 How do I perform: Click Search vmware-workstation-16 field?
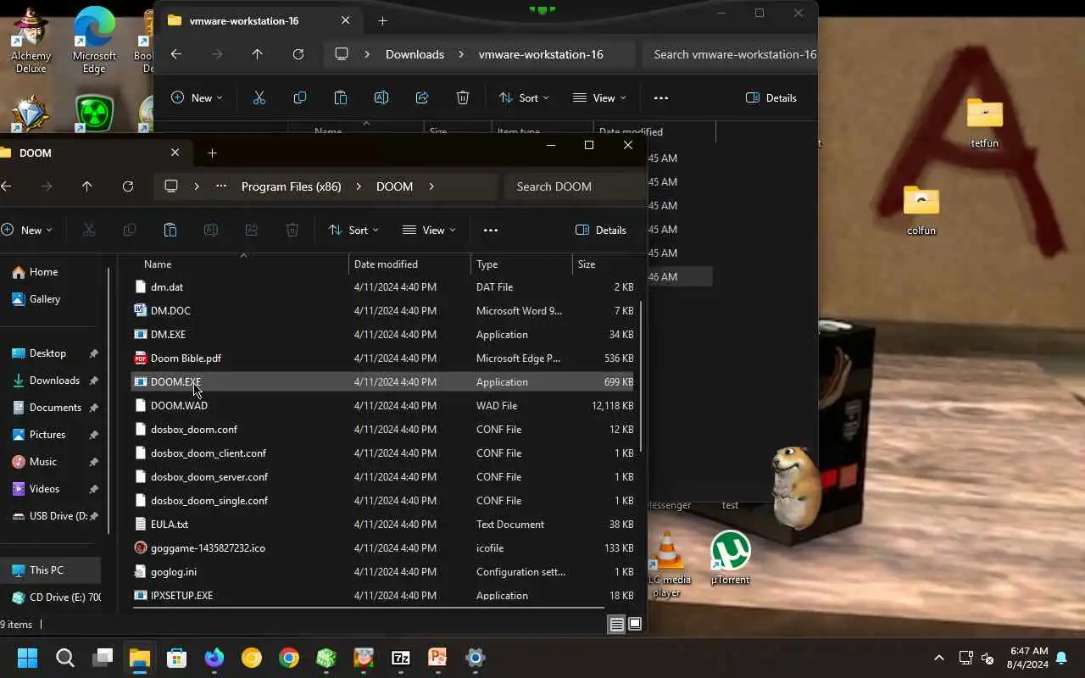(730, 54)
